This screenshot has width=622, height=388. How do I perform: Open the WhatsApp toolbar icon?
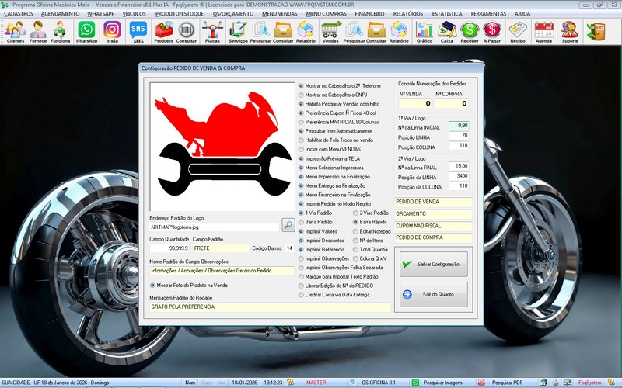[x=86, y=30]
